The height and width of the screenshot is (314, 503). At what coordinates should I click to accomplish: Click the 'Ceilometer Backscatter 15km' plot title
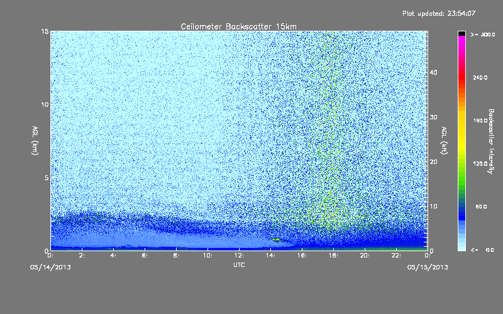pos(238,26)
